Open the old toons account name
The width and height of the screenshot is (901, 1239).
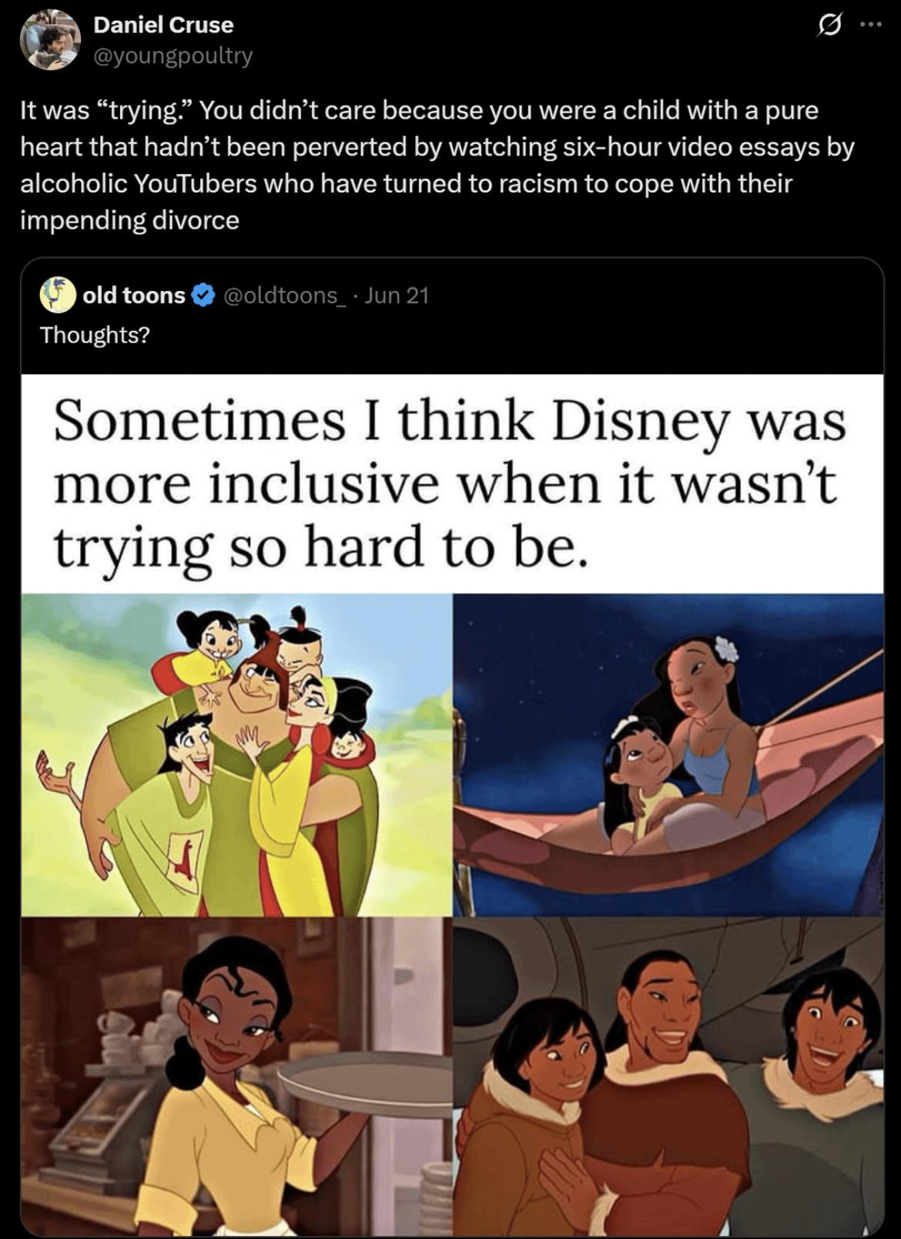(x=134, y=295)
